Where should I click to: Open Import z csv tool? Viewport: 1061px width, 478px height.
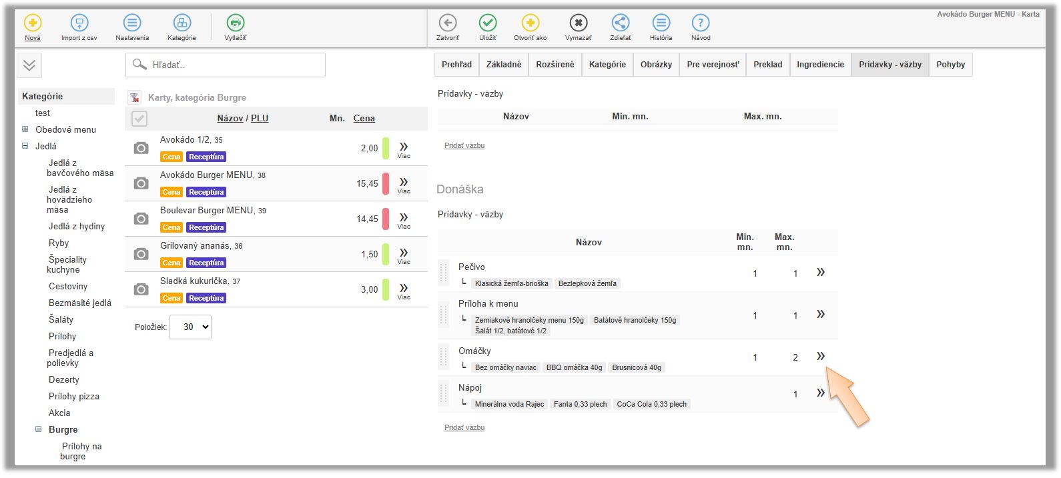(x=79, y=23)
